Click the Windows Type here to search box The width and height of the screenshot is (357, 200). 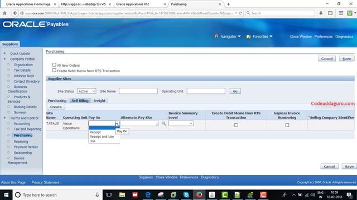tap(57, 195)
